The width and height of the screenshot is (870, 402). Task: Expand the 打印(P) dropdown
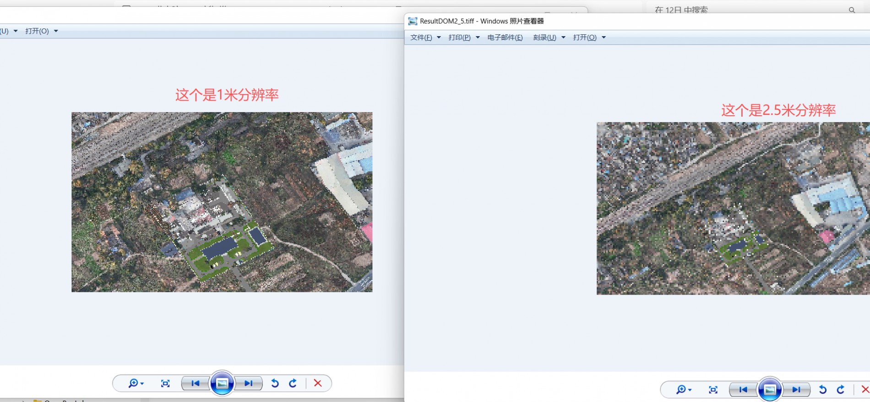tap(478, 38)
